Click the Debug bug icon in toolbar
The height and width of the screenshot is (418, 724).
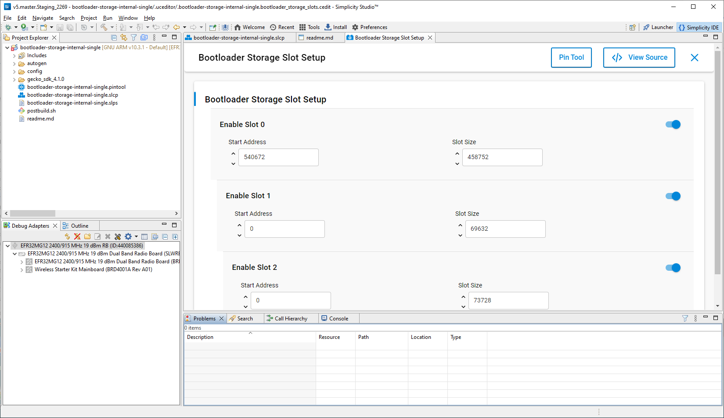click(x=8, y=27)
